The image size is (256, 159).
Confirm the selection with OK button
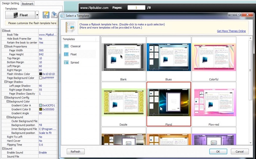[218, 152]
